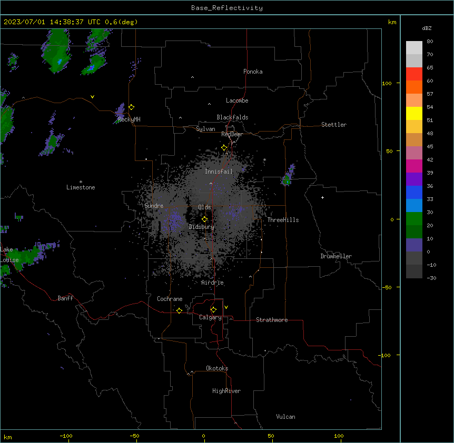Select the yellow diamond radar site between Olds and Didsbury
Viewport: 454px width, 443px height.
205,219
